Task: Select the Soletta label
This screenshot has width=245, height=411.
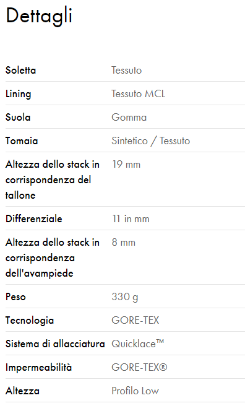Action: pos(20,70)
